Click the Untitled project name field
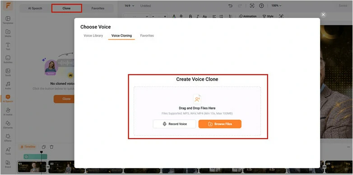The height and width of the screenshot is (175, 353). (x=145, y=5)
